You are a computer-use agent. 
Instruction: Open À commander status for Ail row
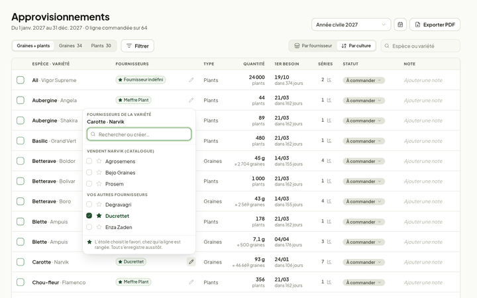[x=364, y=80]
